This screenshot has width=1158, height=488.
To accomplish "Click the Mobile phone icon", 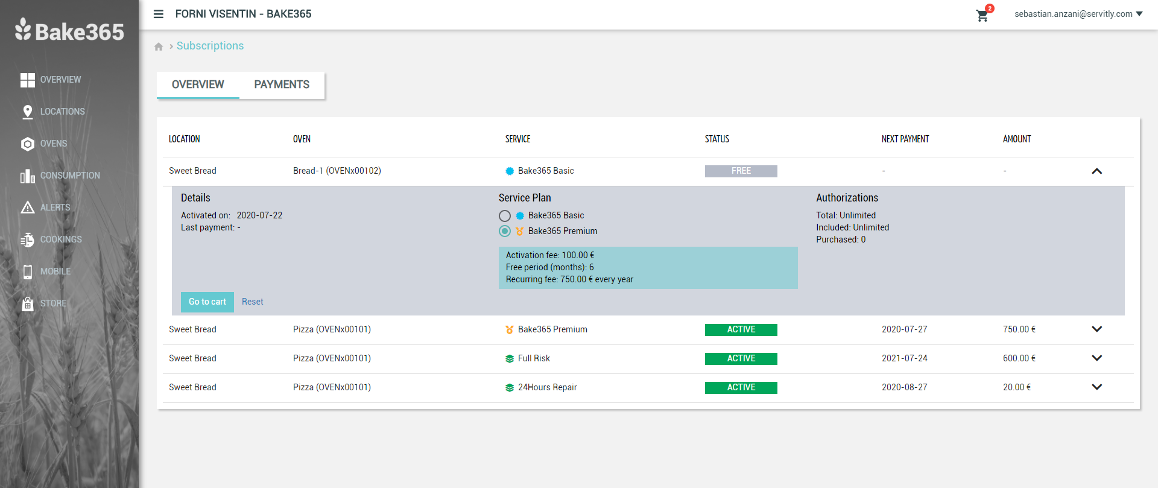I will click(28, 271).
